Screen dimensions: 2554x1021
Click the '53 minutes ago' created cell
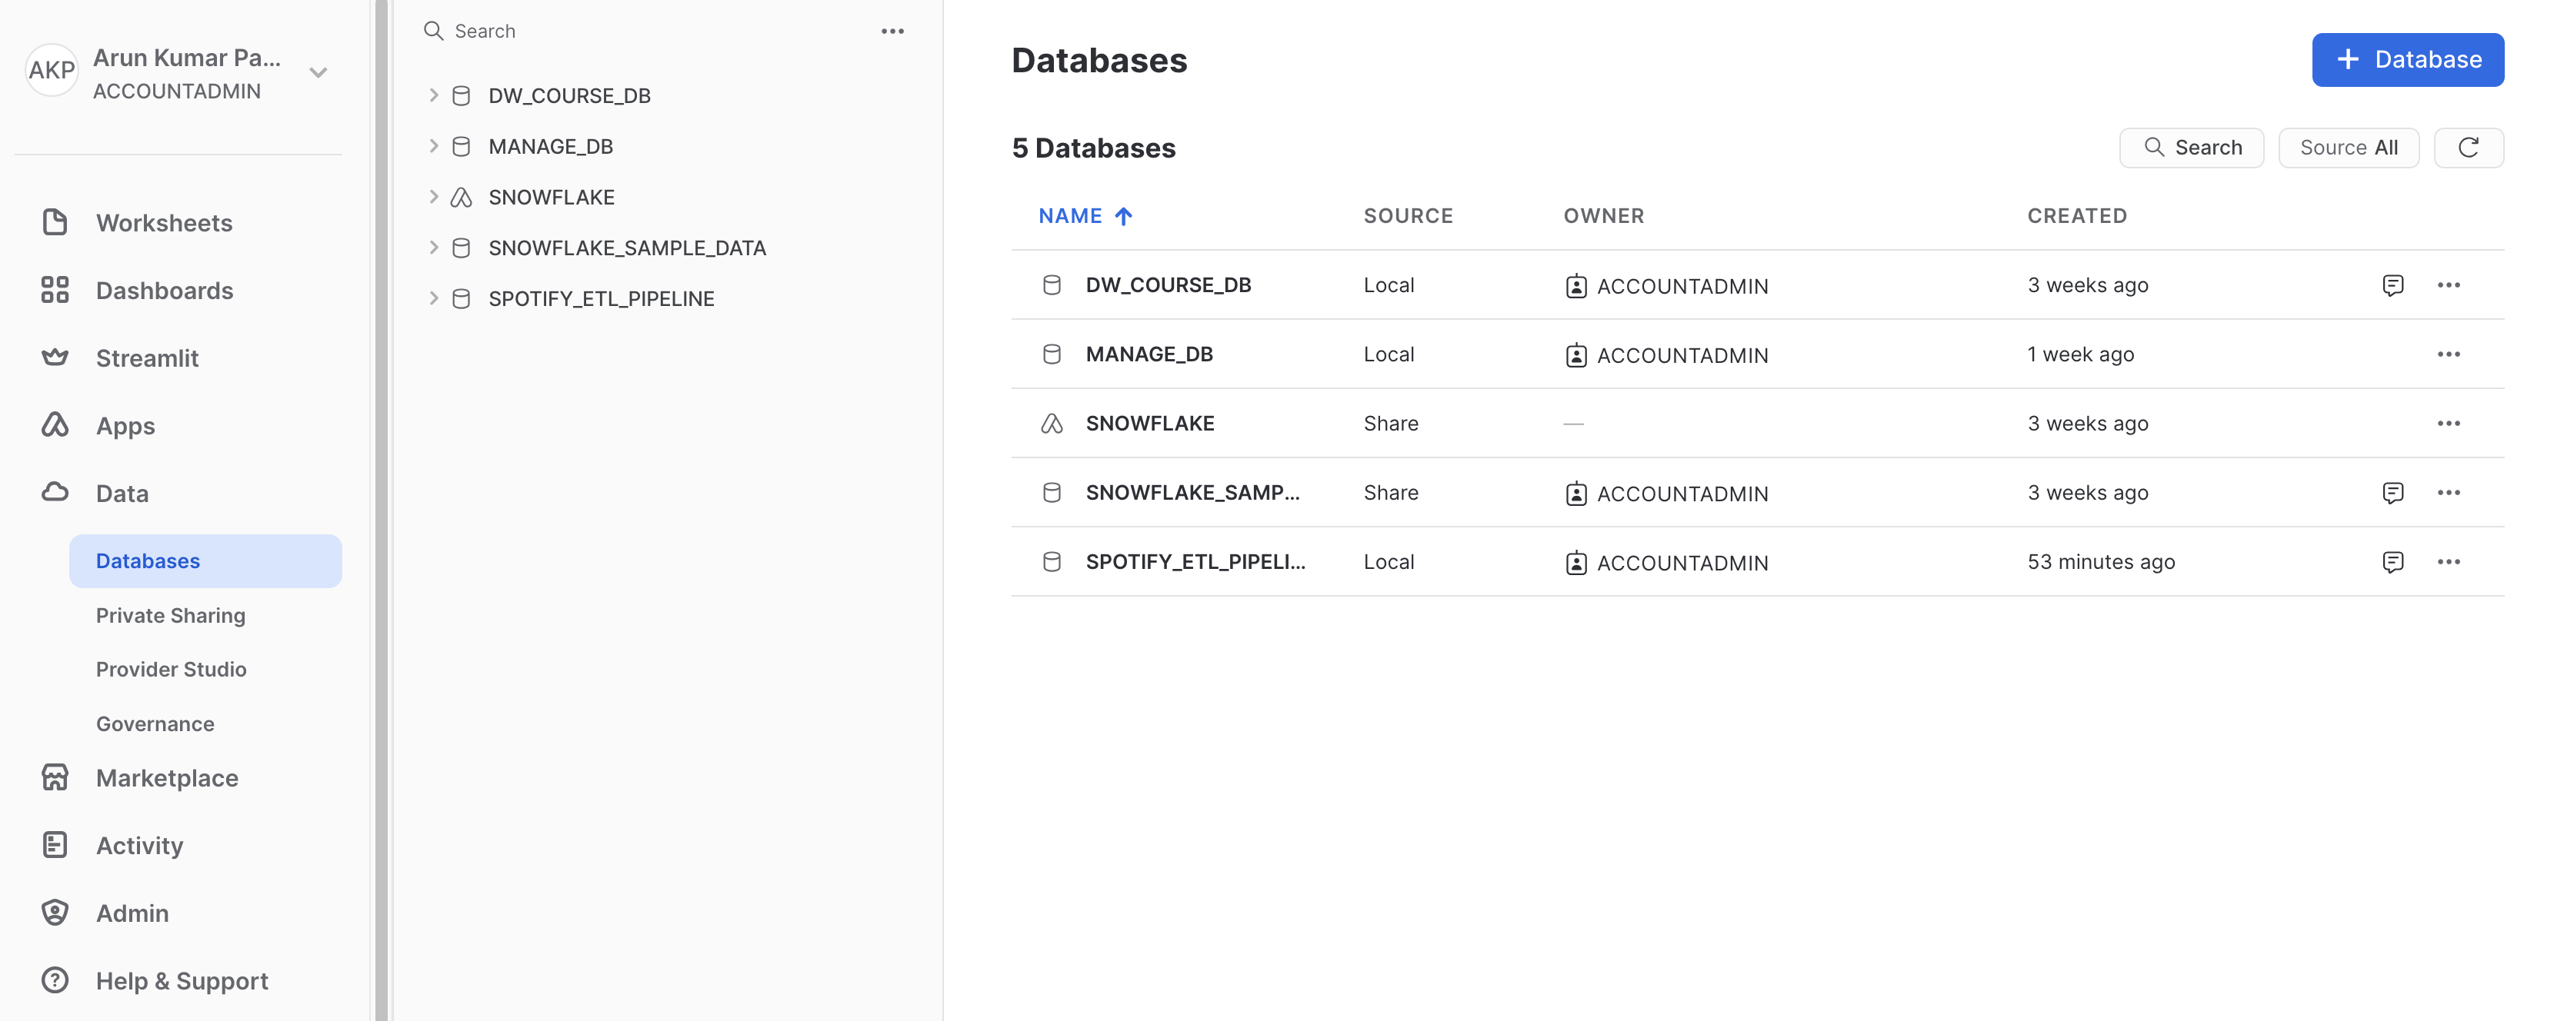2101,561
